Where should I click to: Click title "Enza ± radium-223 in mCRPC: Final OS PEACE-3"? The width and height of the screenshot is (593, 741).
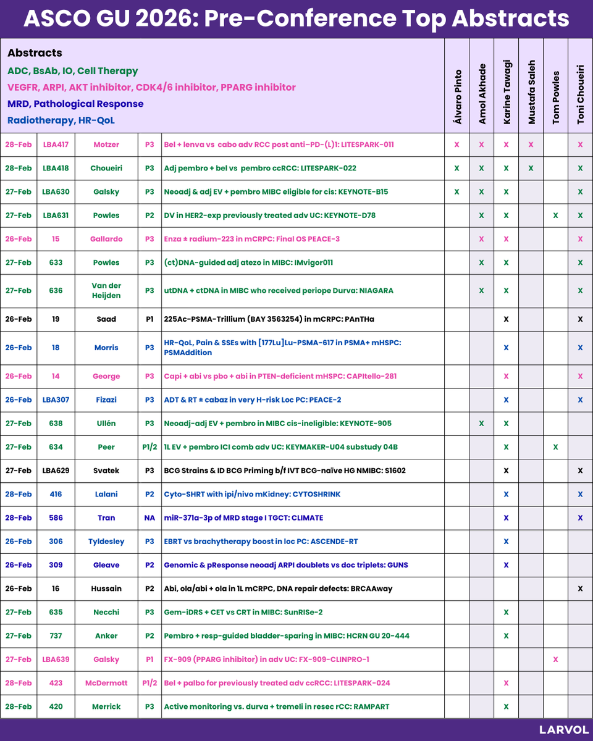click(x=251, y=239)
